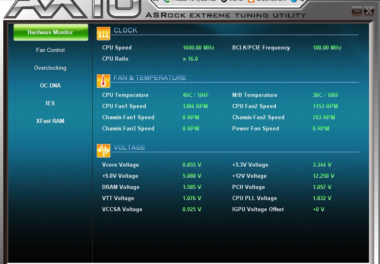The height and width of the screenshot is (264, 380).
Task: Click the Chassis Fan1 Speed label
Action: (128, 117)
